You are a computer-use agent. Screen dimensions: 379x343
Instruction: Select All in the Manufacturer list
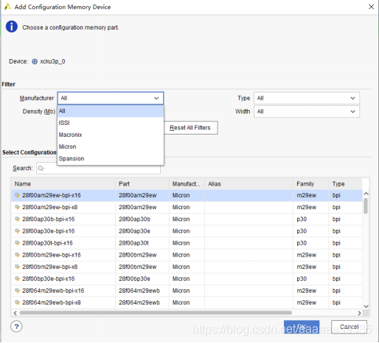point(111,111)
